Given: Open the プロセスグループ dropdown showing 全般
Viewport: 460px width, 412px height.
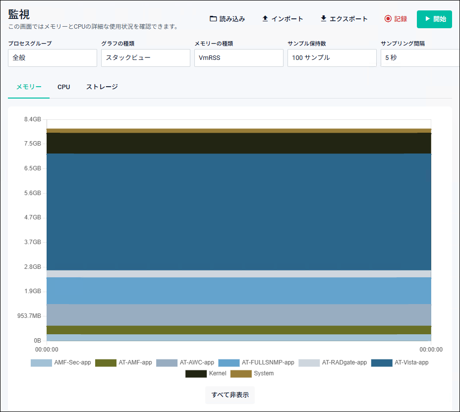Looking at the screenshot, I should (53, 58).
